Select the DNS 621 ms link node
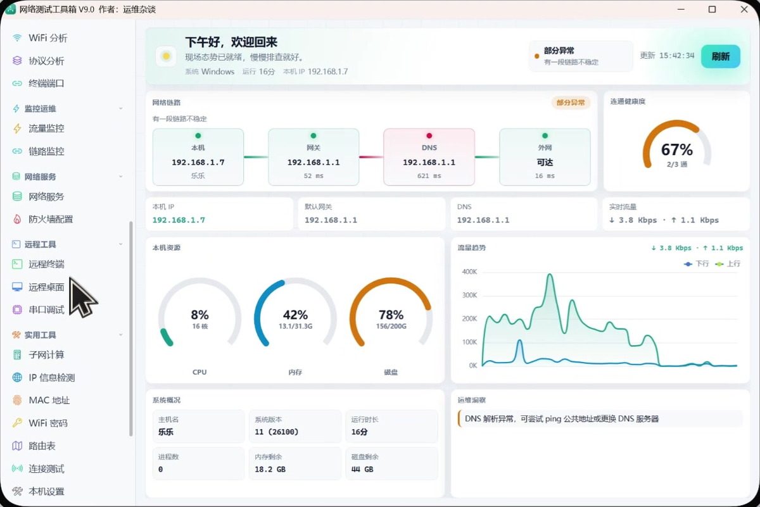The image size is (760, 507). click(x=429, y=157)
